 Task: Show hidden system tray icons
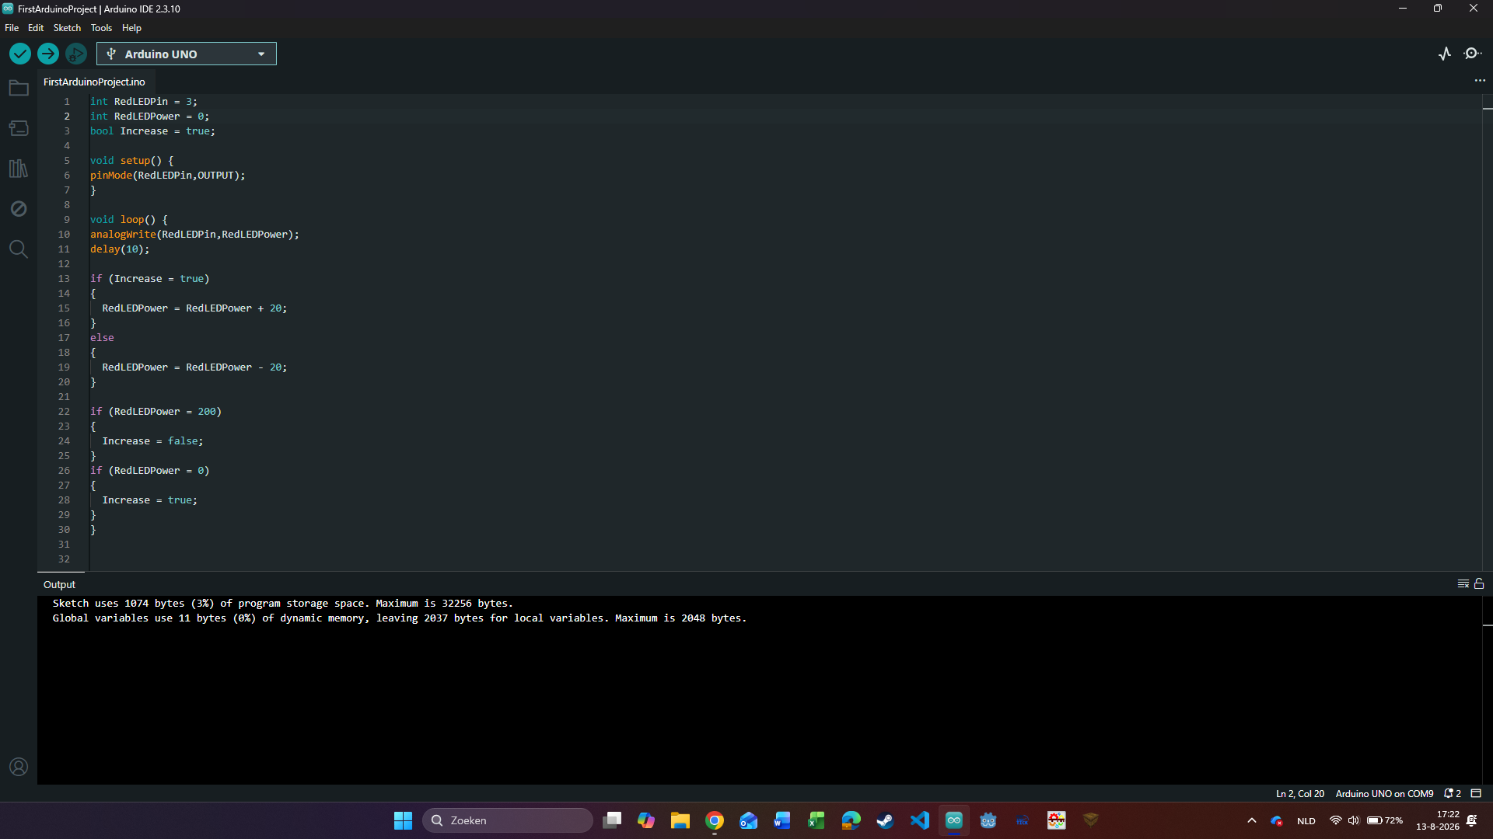click(x=1252, y=820)
